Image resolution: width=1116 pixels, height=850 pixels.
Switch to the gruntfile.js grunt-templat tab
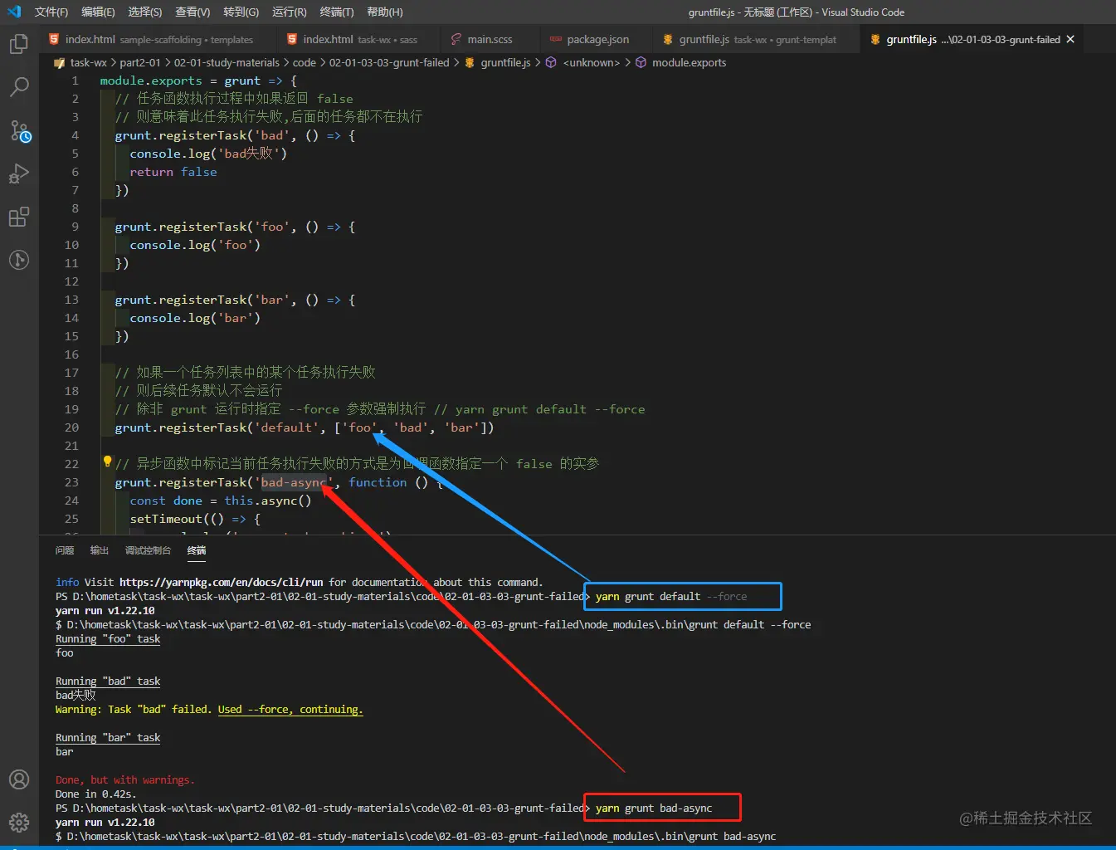click(x=757, y=39)
